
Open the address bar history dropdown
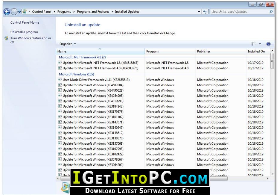[199, 12]
